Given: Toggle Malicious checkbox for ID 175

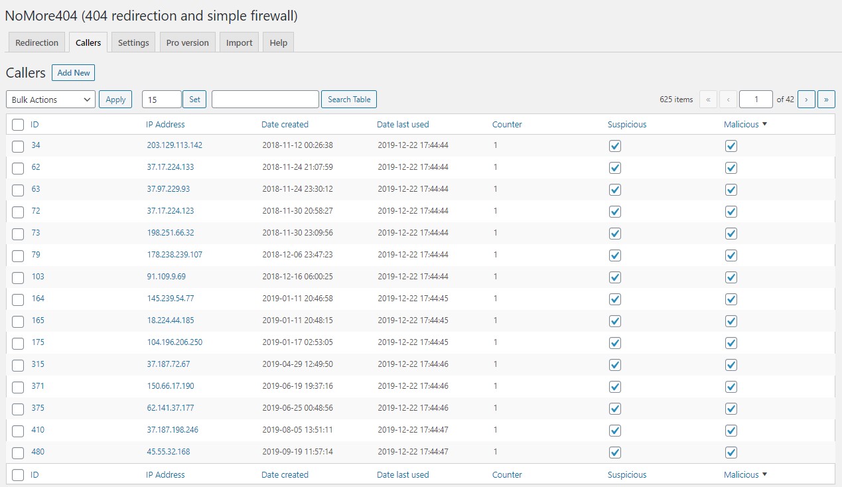Looking at the screenshot, I should (731, 343).
